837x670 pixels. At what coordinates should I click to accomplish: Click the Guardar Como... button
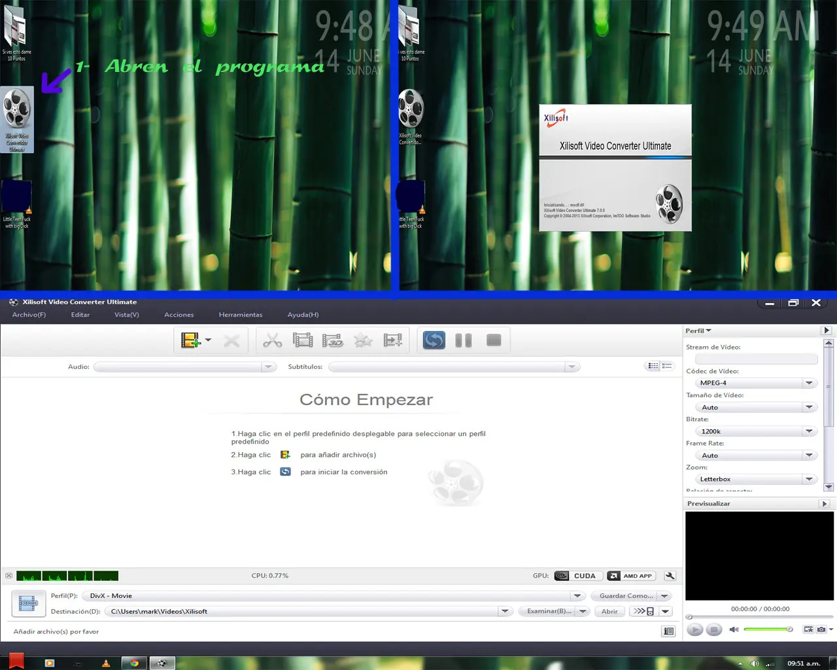[626, 596]
